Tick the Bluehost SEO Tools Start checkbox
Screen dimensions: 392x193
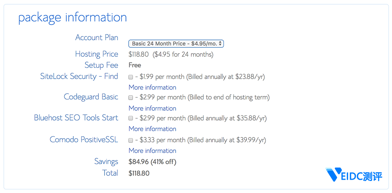[131, 118]
